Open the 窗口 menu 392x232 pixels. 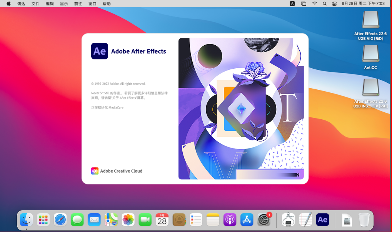click(x=92, y=4)
